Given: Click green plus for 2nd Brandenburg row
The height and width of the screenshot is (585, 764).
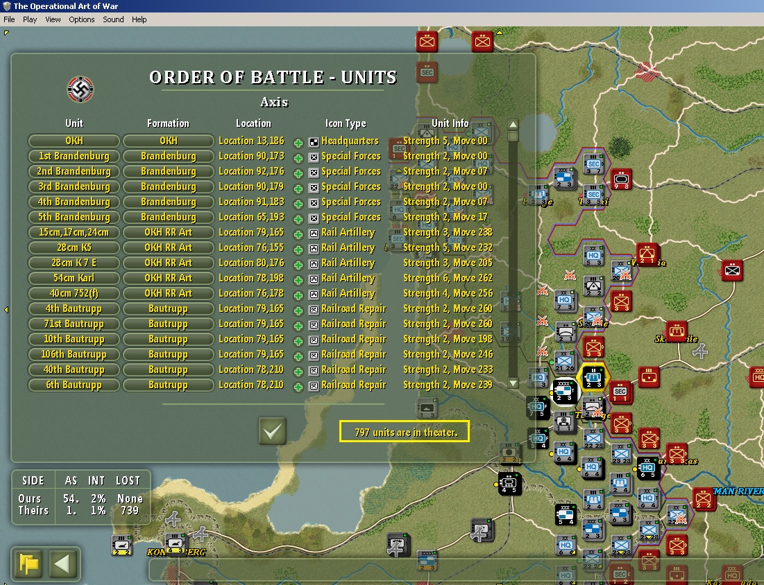Looking at the screenshot, I should 298,173.
